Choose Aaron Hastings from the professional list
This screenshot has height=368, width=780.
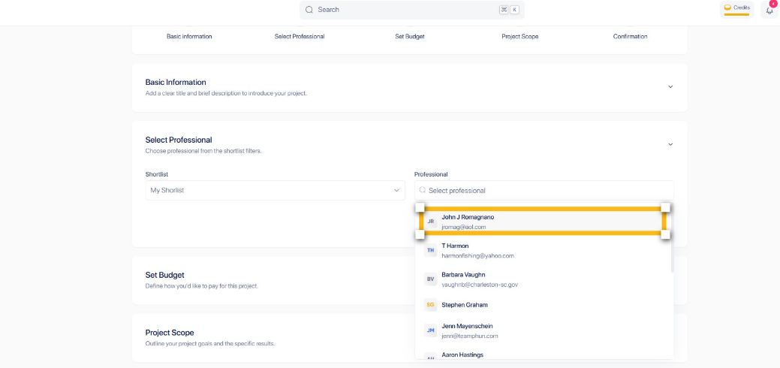tap(462, 355)
